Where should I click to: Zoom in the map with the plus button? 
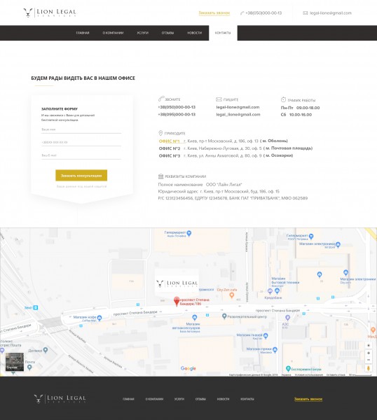click(369, 353)
